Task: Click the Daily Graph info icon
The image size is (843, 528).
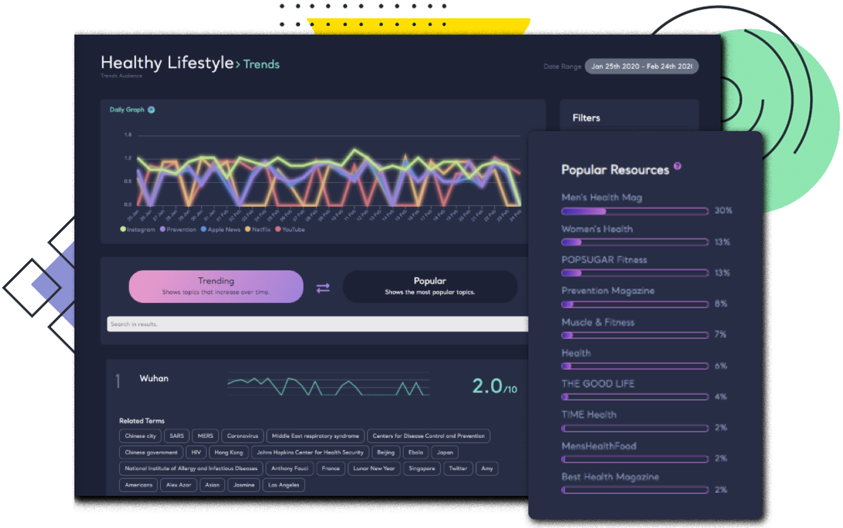Action: click(x=151, y=109)
